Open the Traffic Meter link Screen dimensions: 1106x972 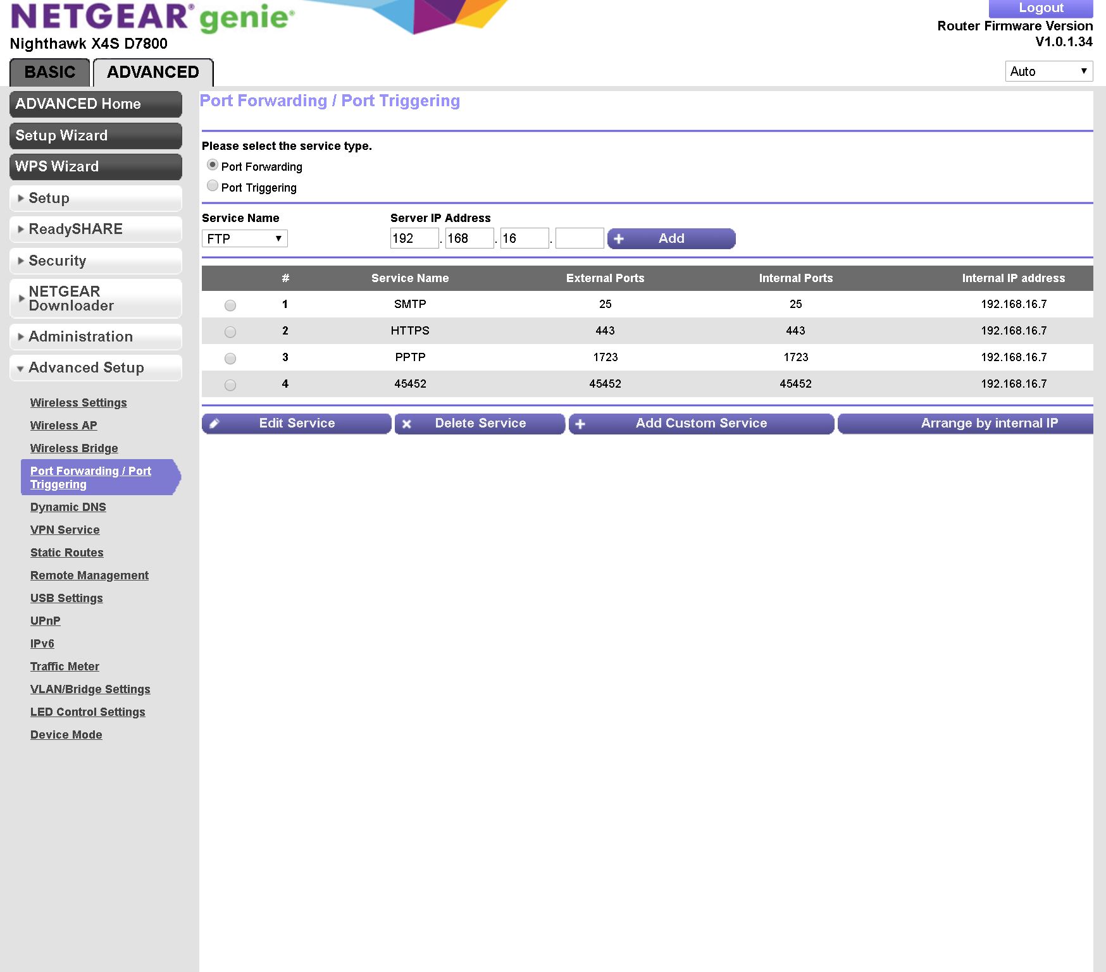[65, 667]
